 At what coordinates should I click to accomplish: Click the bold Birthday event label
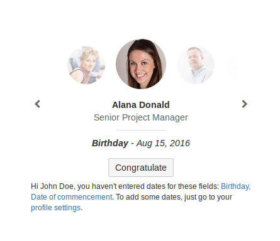[x=110, y=143]
